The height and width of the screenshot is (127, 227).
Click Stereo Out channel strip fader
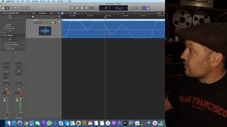17,99
